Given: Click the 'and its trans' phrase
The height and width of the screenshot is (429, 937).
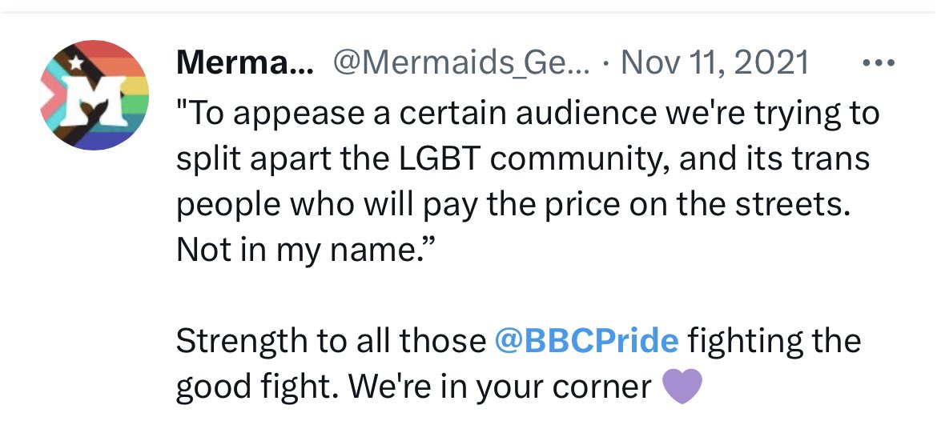Looking at the screenshot, I should pyautogui.click(x=774, y=160).
